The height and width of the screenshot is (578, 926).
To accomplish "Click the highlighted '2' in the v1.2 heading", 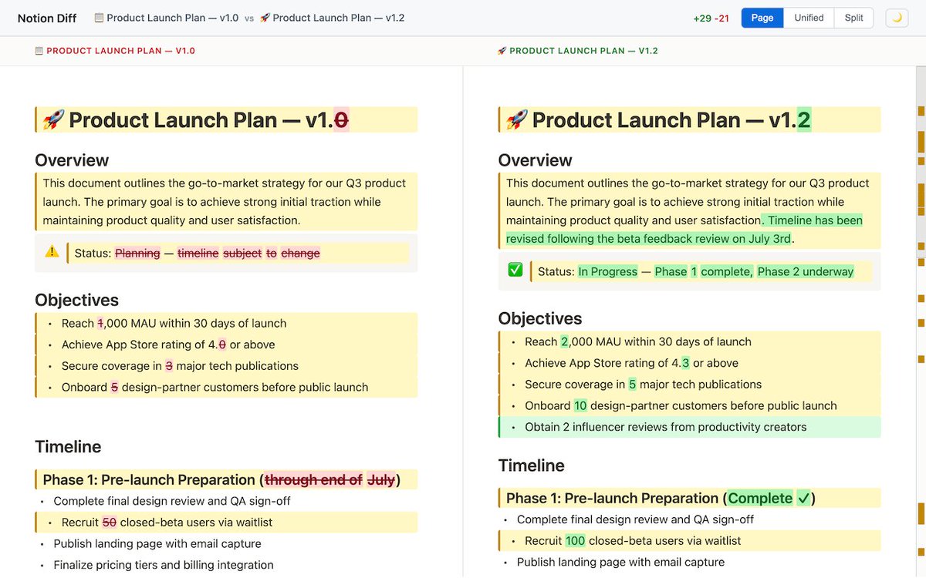I will click(x=804, y=119).
